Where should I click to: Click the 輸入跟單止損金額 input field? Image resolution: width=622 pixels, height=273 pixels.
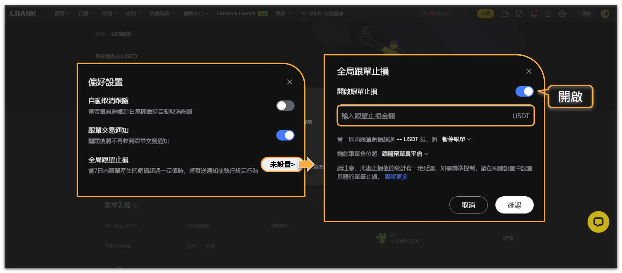435,116
